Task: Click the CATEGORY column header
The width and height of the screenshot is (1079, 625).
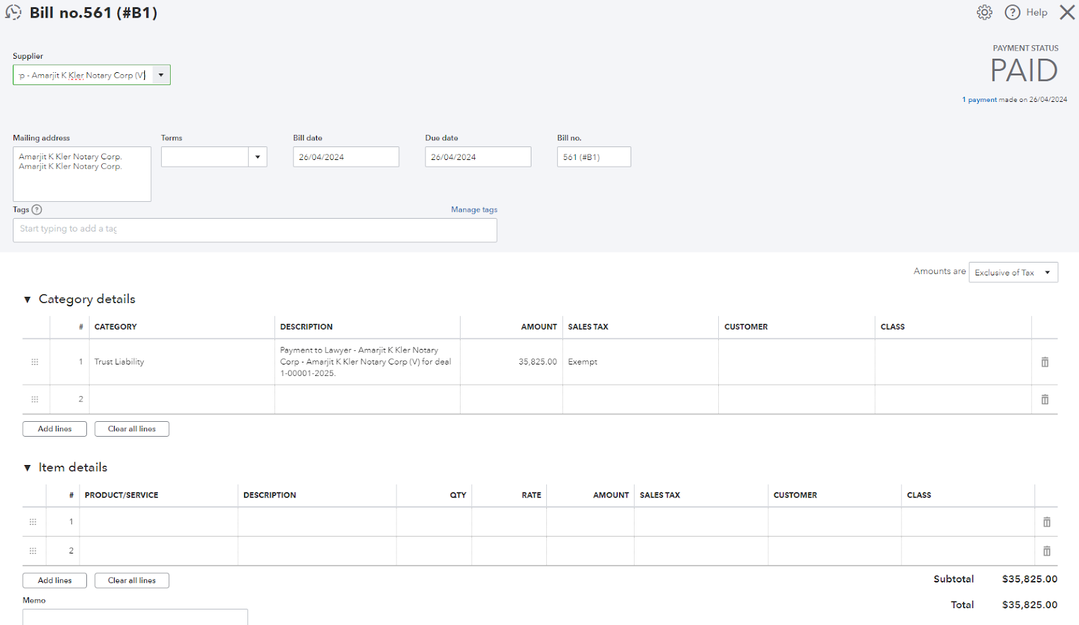Action: click(x=115, y=327)
